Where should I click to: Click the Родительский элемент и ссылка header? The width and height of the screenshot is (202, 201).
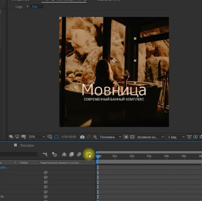[59, 163]
